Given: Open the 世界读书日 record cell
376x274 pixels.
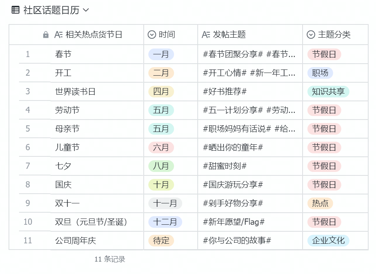Looking at the screenshot, I should point(97,92).
